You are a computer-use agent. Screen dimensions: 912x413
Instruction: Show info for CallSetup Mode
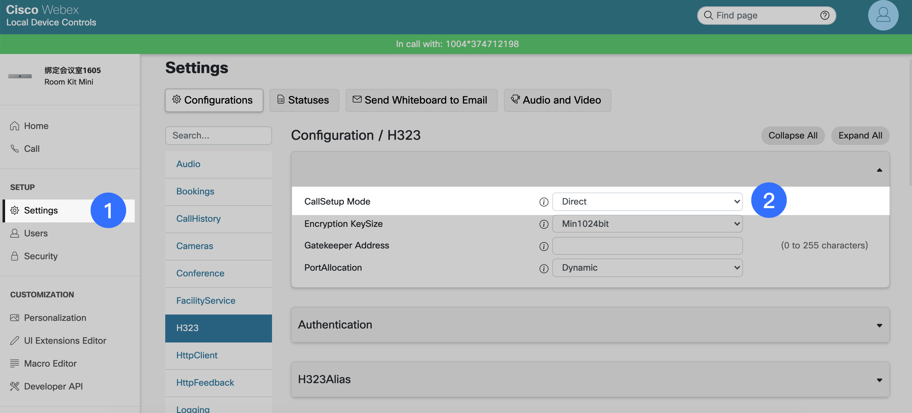pyautogui.click(x=544, y=202)
